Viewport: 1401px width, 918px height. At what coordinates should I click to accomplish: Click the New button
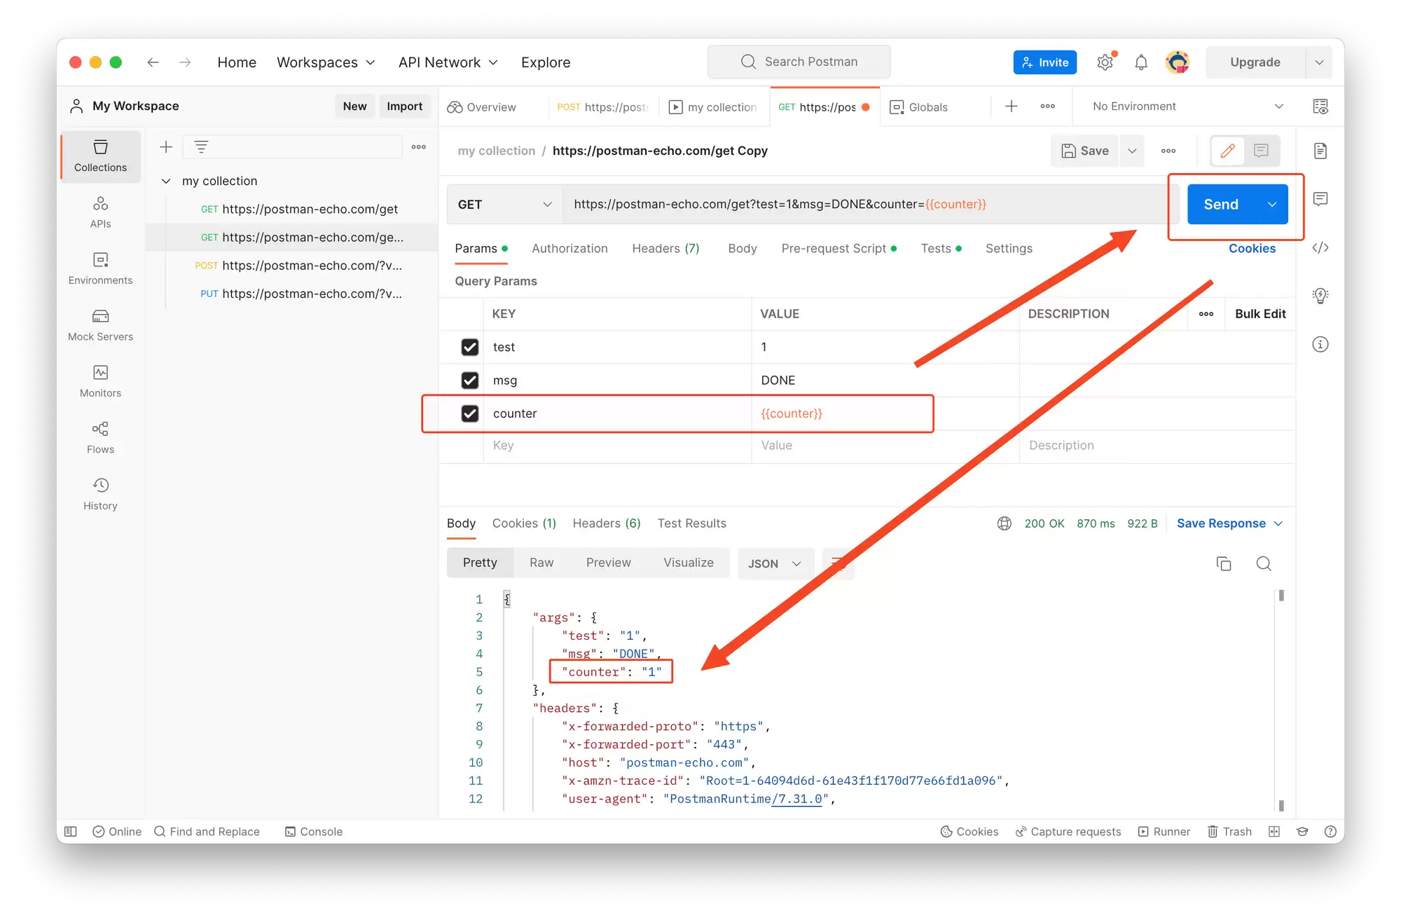click(x=354, y=107)
